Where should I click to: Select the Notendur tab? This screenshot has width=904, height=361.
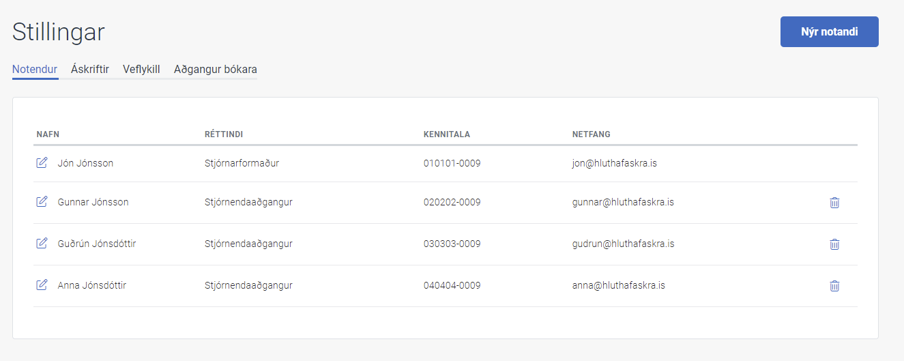point(35,69)
